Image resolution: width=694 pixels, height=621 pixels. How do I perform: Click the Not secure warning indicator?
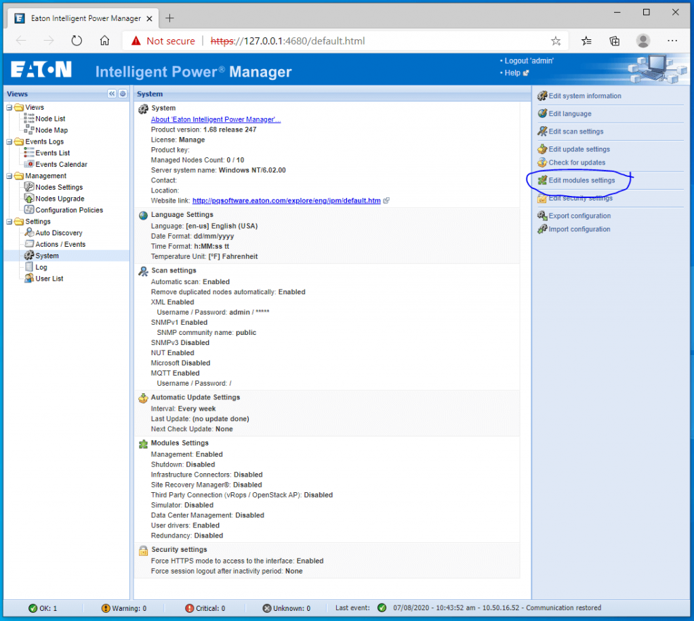tap(163, 41)
